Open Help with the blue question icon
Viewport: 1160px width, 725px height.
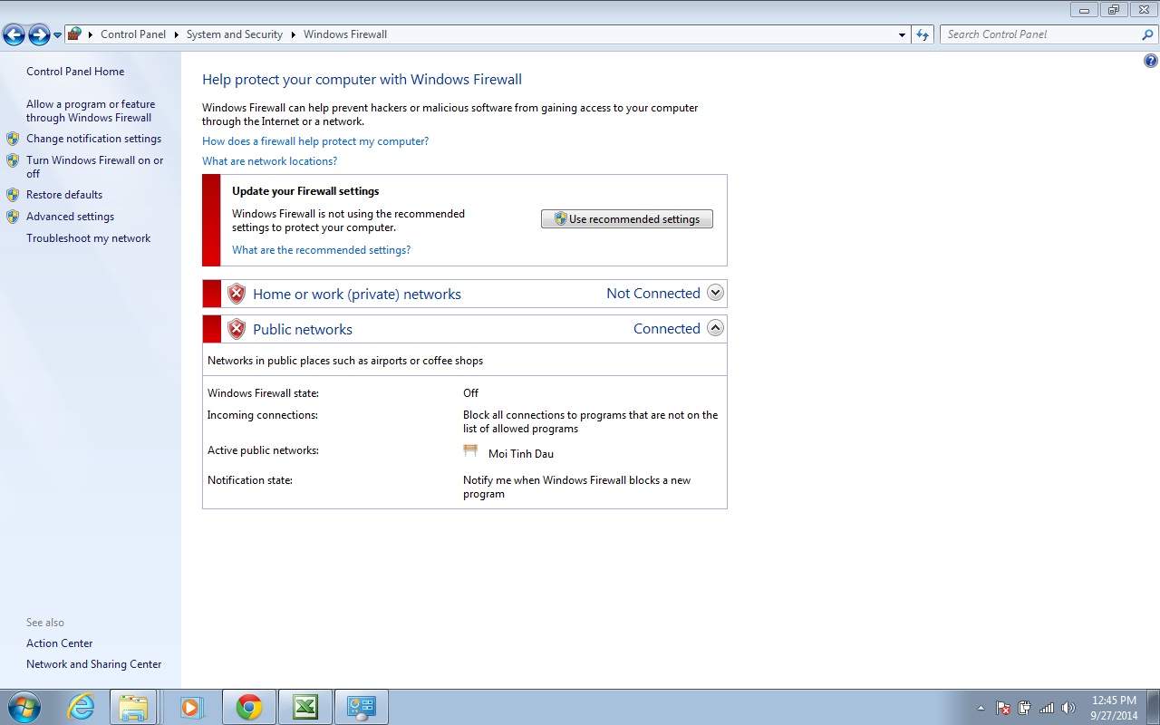point(1150,62)
